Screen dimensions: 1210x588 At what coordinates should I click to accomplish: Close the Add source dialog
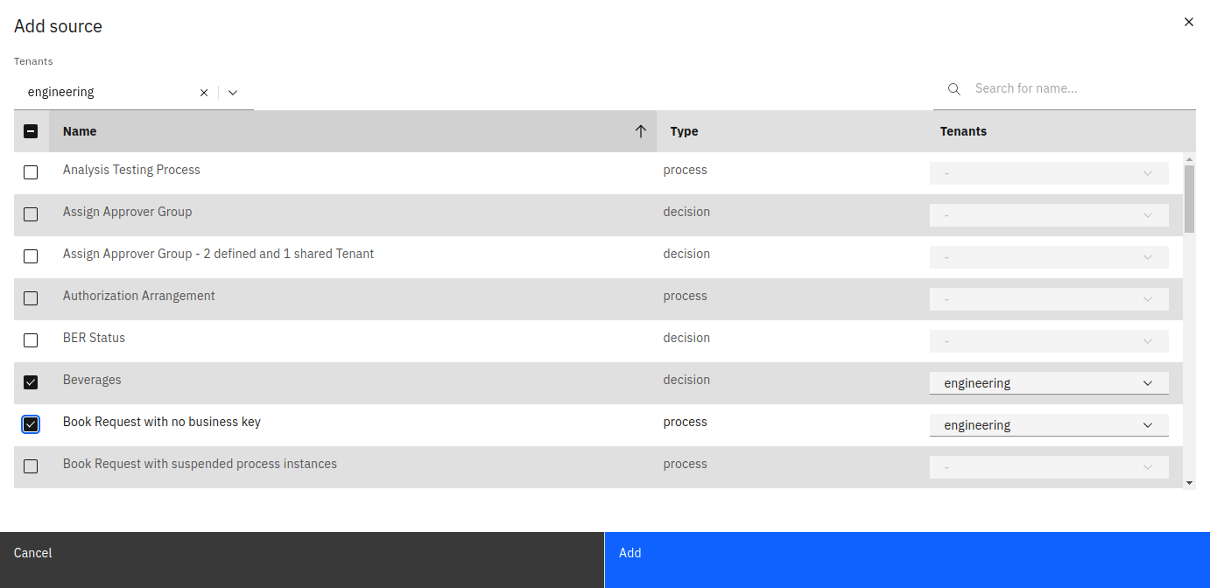click(x=1188, y=22)
